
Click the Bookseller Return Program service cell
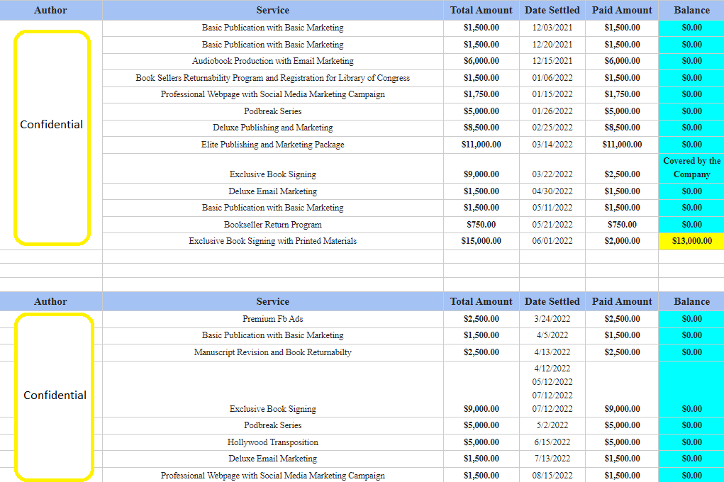coord(273,225)
